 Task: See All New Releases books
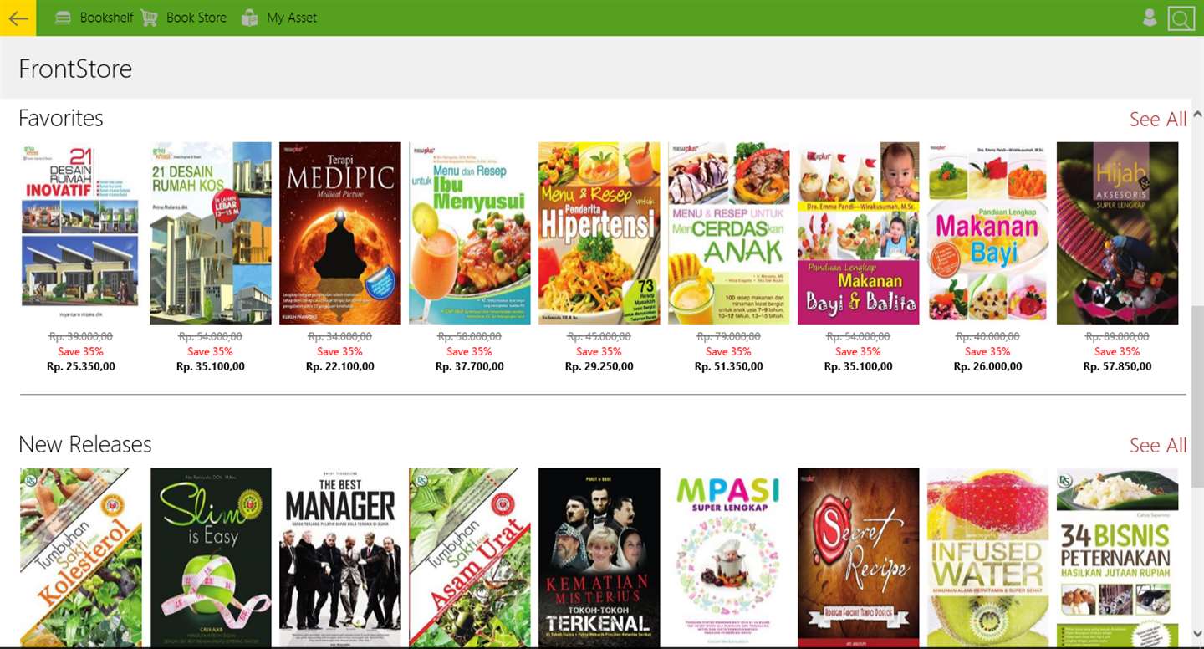point(1158,446)
